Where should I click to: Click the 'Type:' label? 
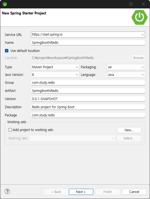click(9, 67)
